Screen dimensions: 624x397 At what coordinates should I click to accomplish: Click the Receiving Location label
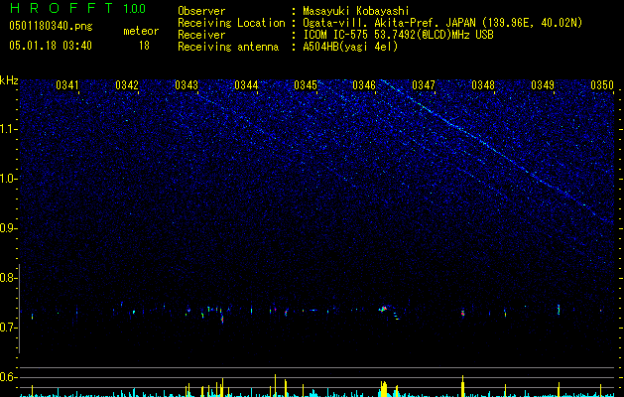click(x=231, y=23)
